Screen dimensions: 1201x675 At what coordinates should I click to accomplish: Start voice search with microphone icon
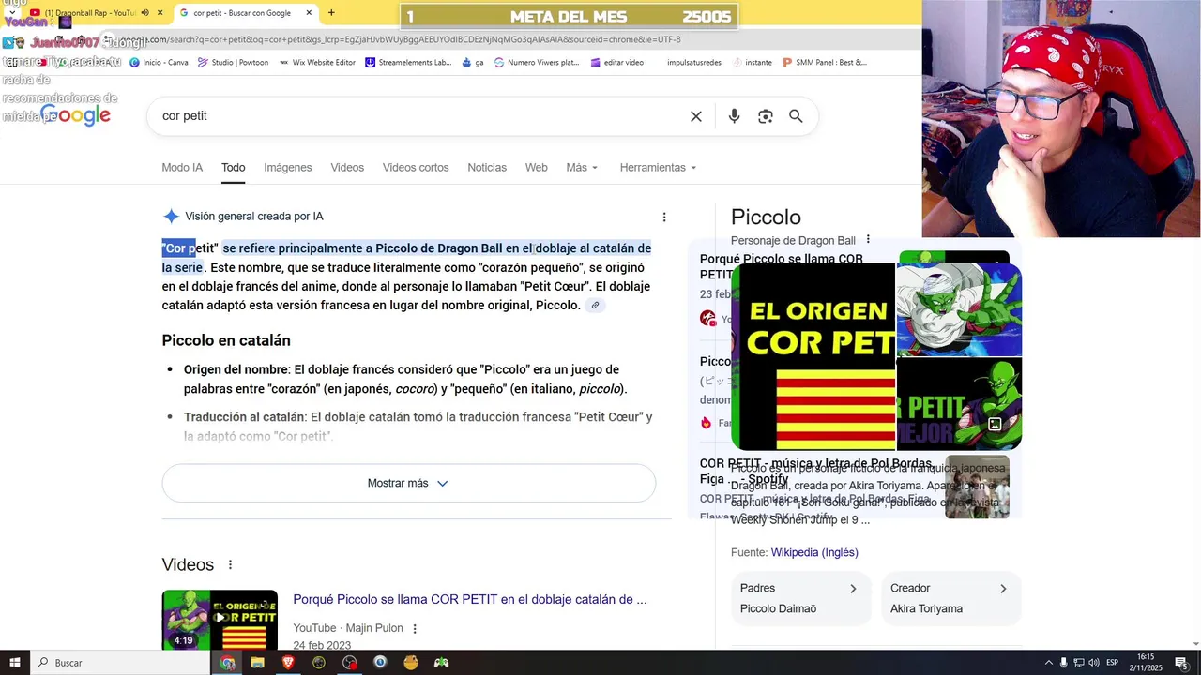tap(734, 116)
